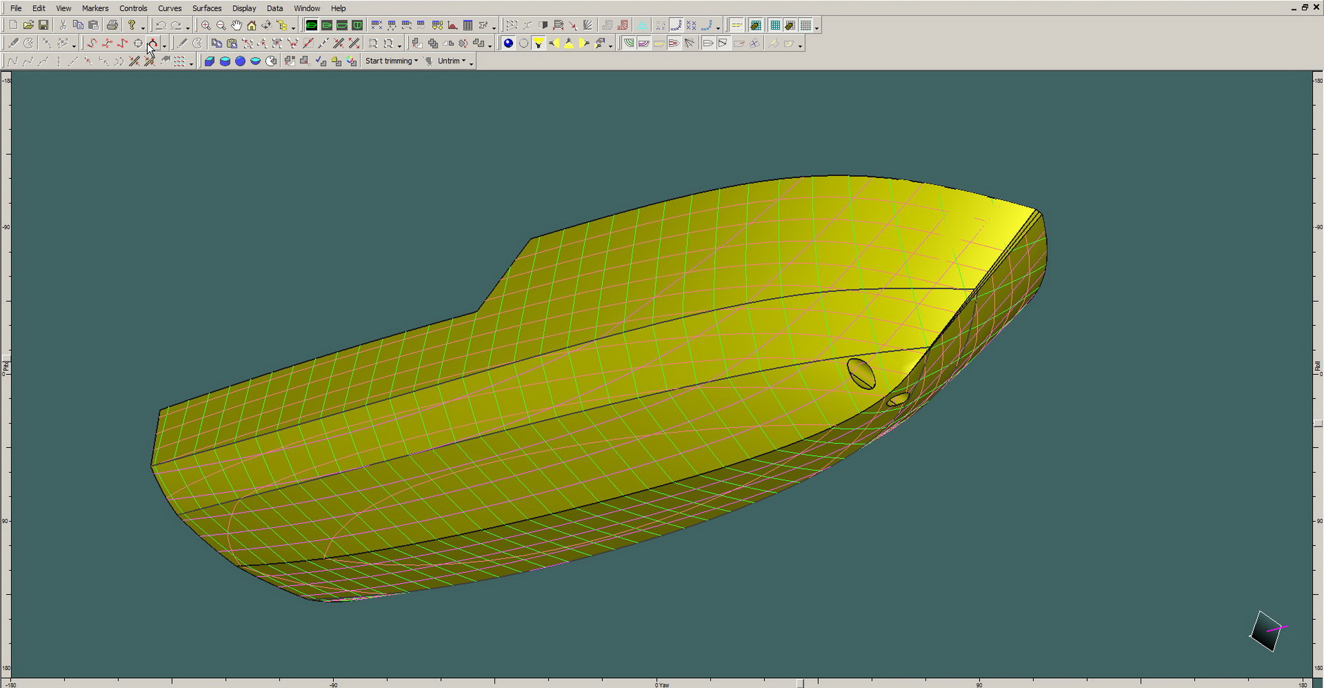This screenshot has width=1324, height=688.
Task: Select the arc curve tool under cursor
Action: [x=153, y=43]
